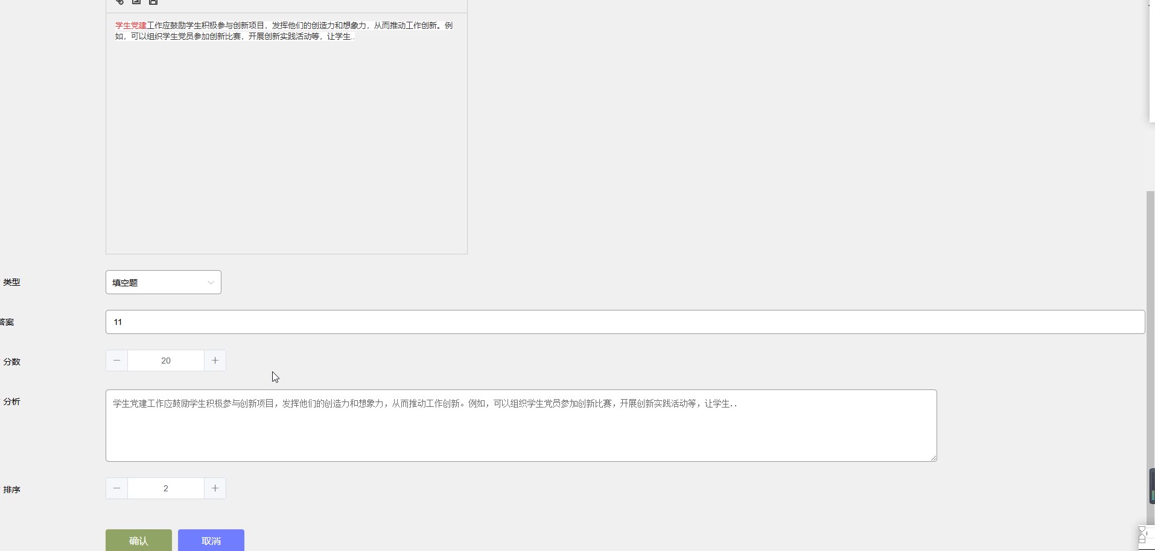Grab the 分析 textarea resize handle
1155x551 pixels.
tap(934, 458)
